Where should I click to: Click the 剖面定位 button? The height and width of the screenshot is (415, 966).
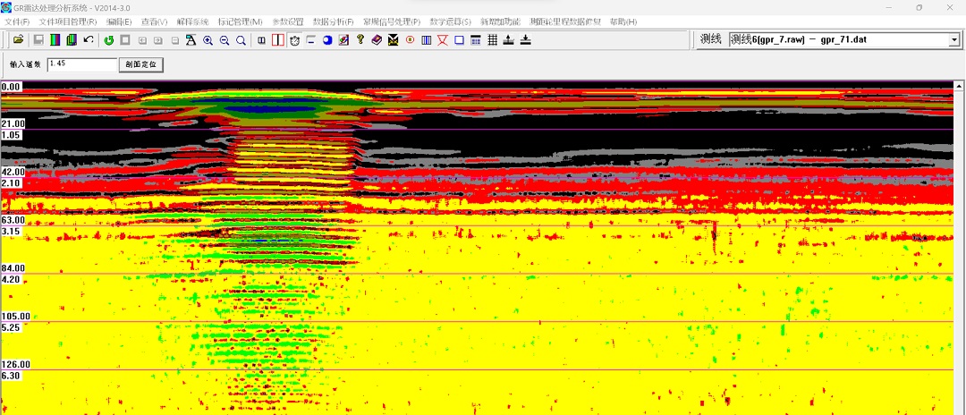coord(143,65)
